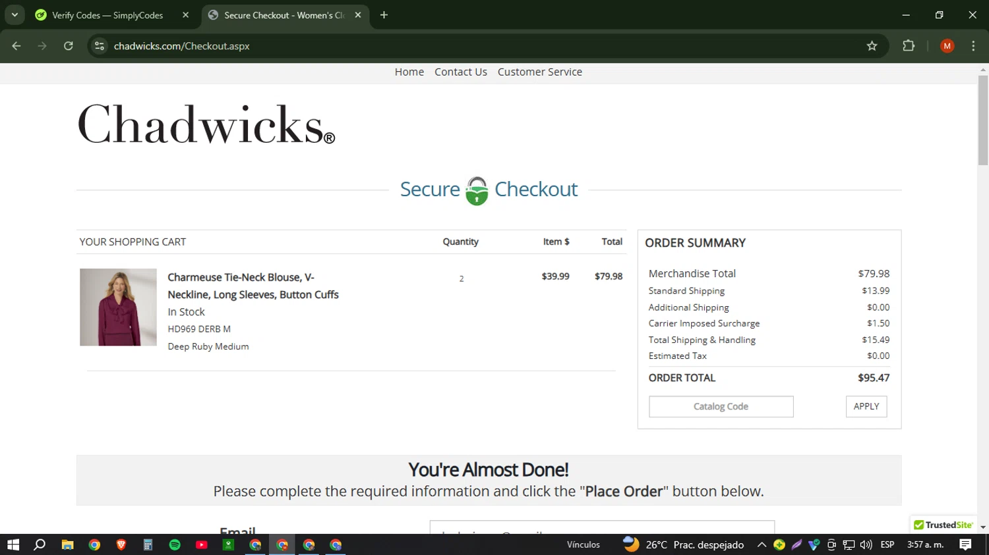
Task: Reload the Chadwicks checkout page
Action: pyautogui.click(x=69, y=46)
